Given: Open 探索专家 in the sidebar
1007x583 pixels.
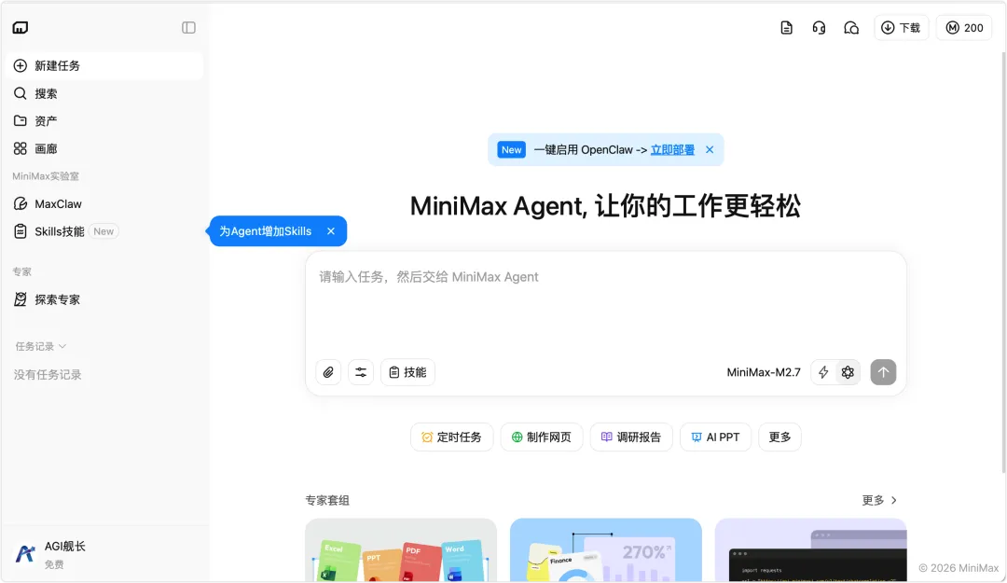Looking at the screenshot, I should (x=104, y=299).
